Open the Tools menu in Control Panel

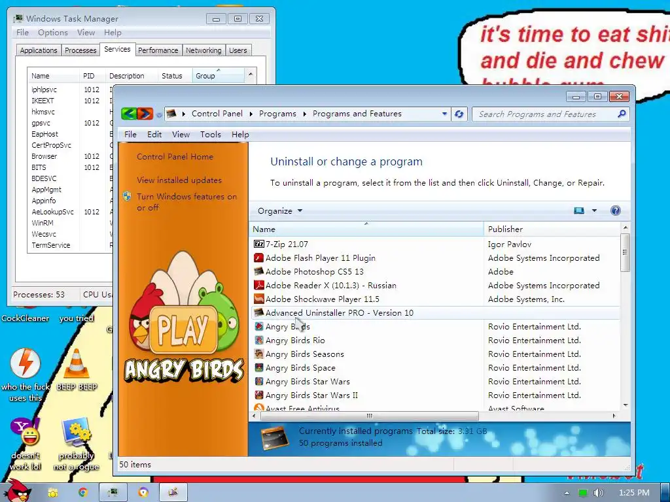click(211, 135)
